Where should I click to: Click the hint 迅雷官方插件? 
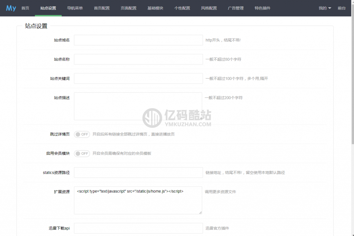[x=217, y=228]
